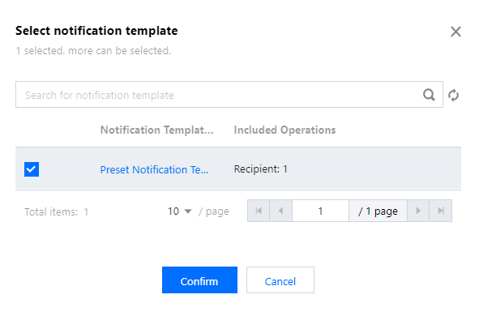
Task: Open the 10 per page dropdown
Action: point(180,211)
